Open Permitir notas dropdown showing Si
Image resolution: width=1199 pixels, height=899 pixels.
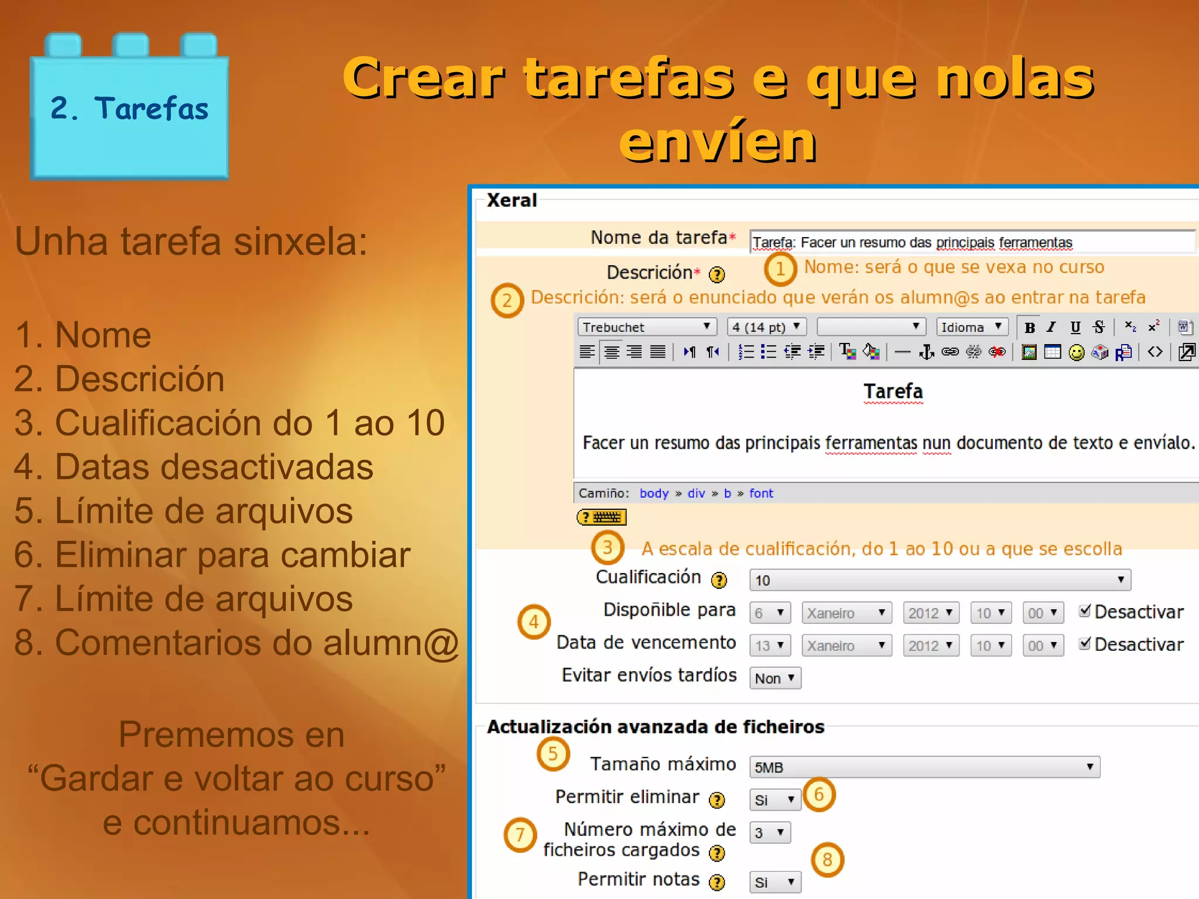775,882
